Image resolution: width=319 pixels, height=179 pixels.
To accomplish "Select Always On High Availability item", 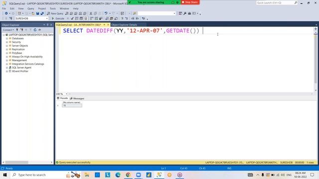I will click(27, 57).
